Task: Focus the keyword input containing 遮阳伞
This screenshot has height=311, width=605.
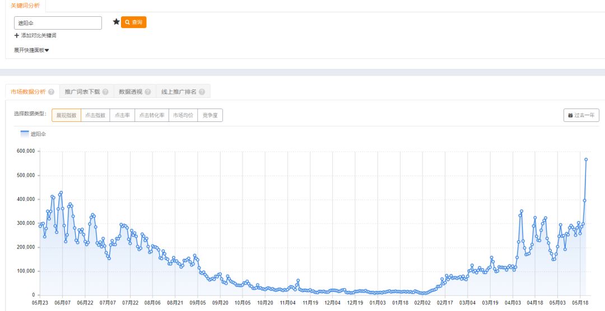Action: click(x=58, y=23)
